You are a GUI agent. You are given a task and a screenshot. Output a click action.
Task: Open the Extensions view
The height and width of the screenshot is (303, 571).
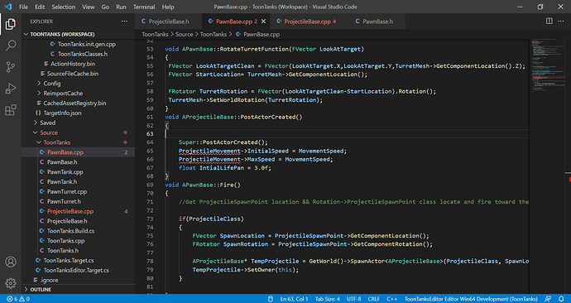[x=11, y=110]
